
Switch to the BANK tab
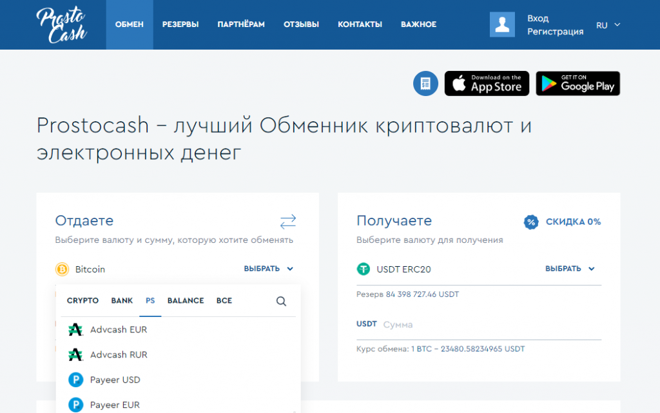pos(122,301)
